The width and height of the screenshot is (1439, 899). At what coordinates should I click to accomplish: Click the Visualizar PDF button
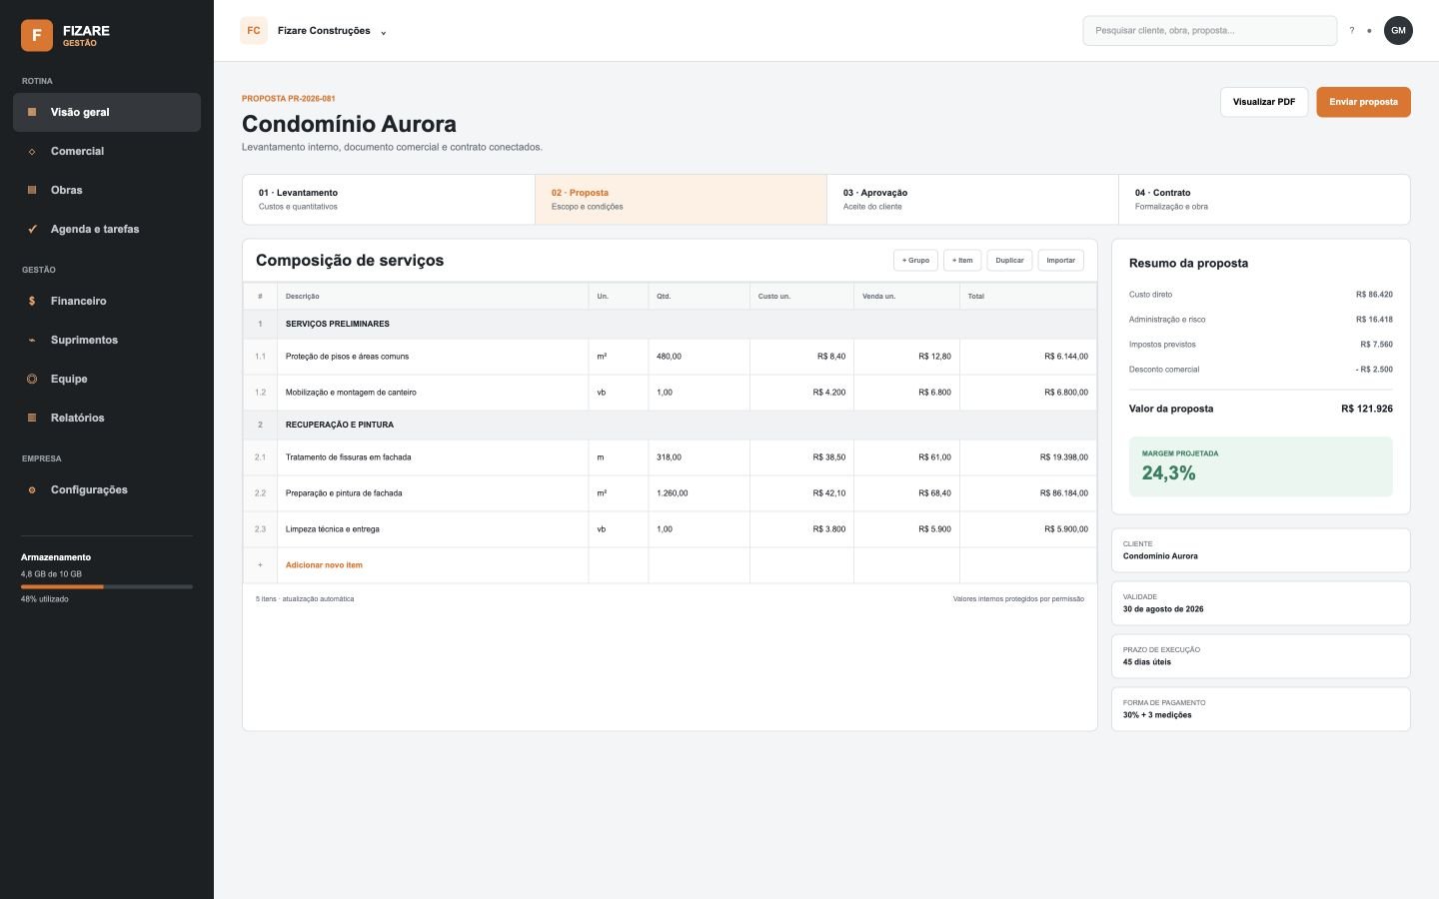click(1264, 102)
